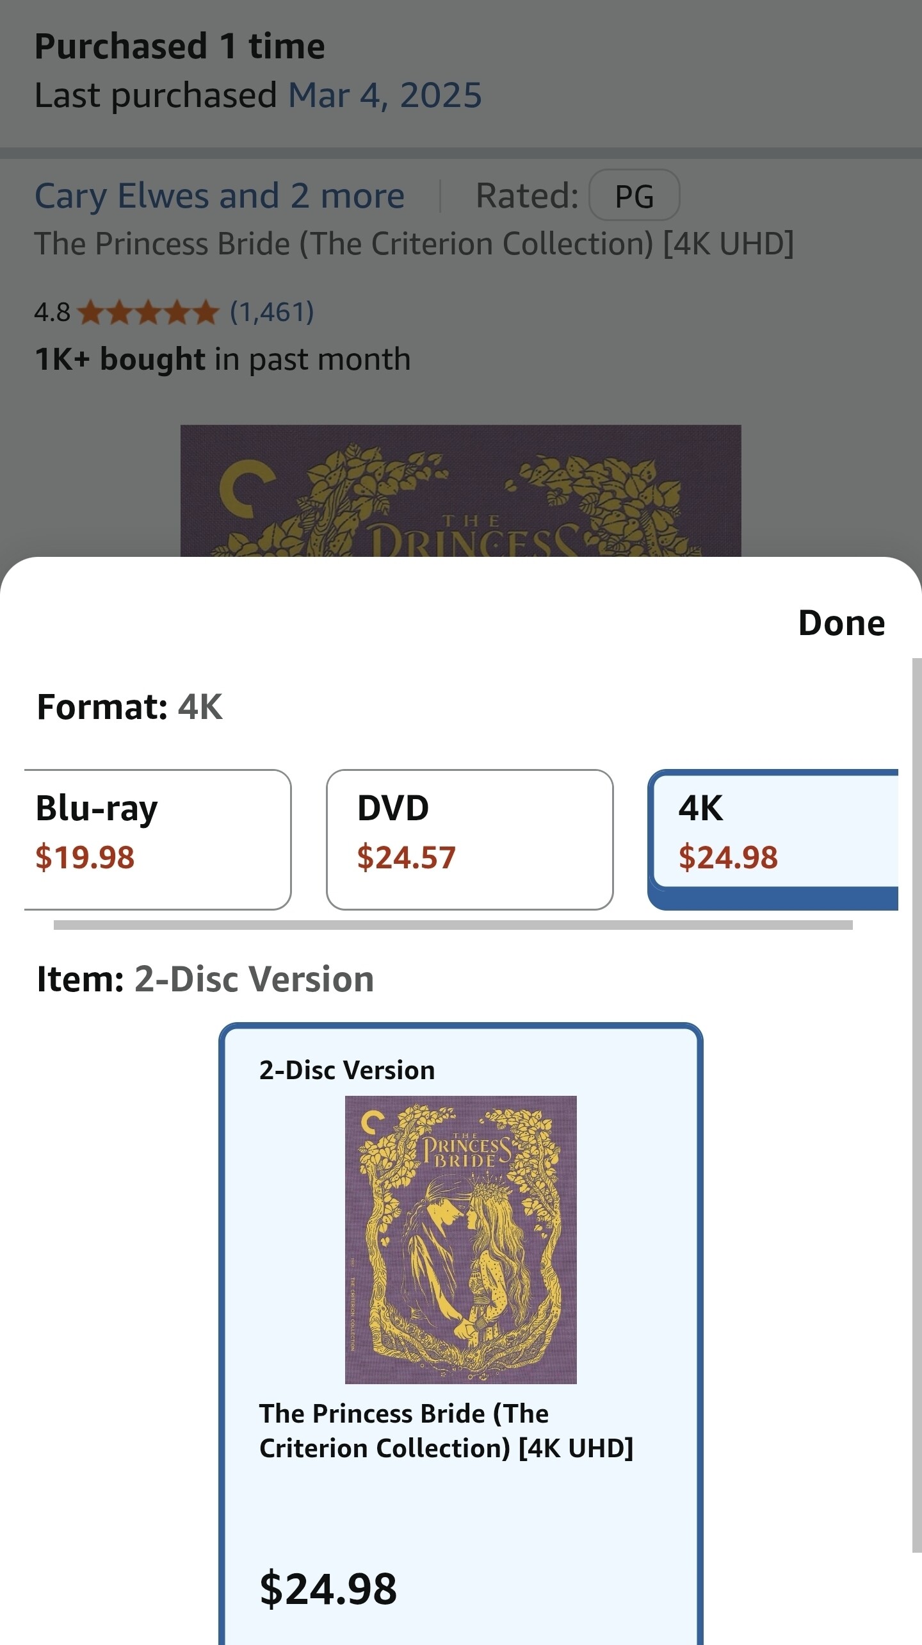Click the vertical scrollbar of the sheet

pos(916,1105)
